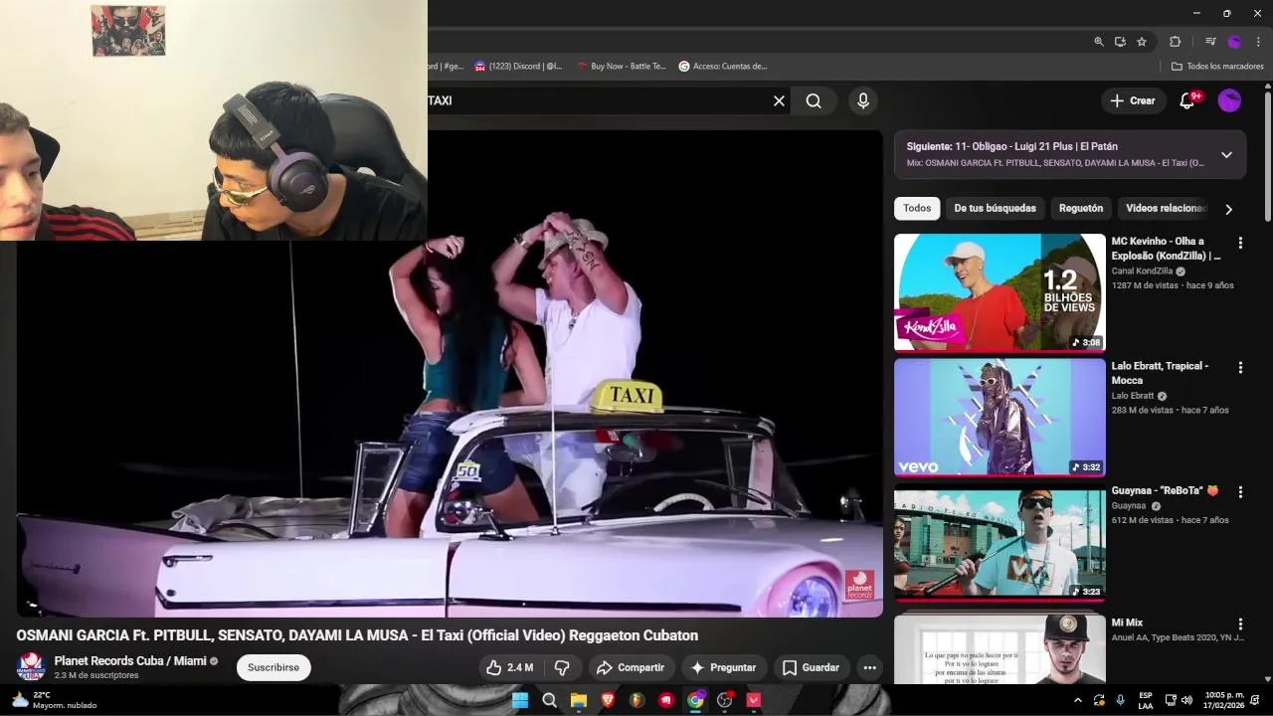Click 'Planet Records Cuba / Miami' channel name
The image size is (1273, 716).
[x=130, y=661]
